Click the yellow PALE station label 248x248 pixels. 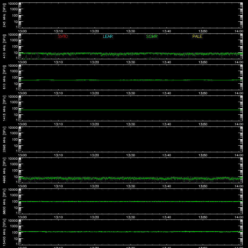[x=197, y=36]
